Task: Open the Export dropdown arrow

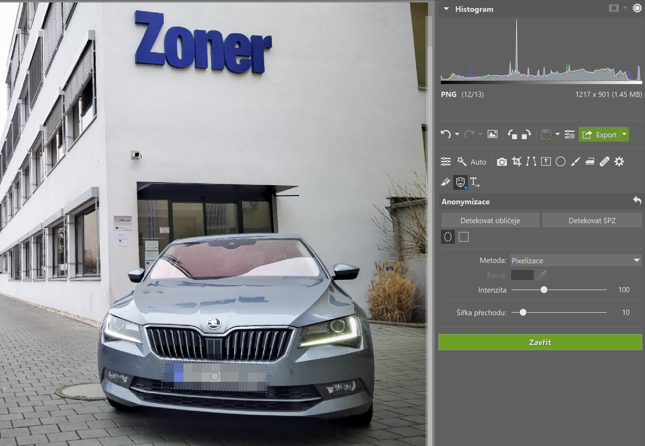Action: tap(625, 135)
